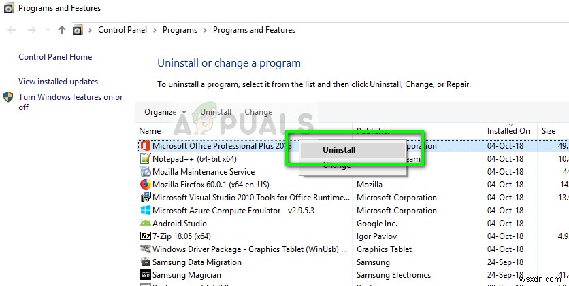Sort the list by Installed On column

(x=508, y=130)
